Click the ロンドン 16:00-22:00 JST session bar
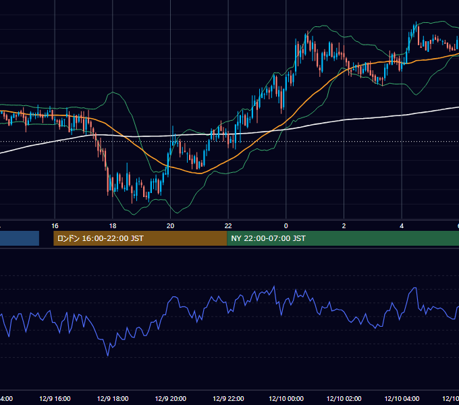The height and width of the screenshot is (405, 459). pos(140,238)
